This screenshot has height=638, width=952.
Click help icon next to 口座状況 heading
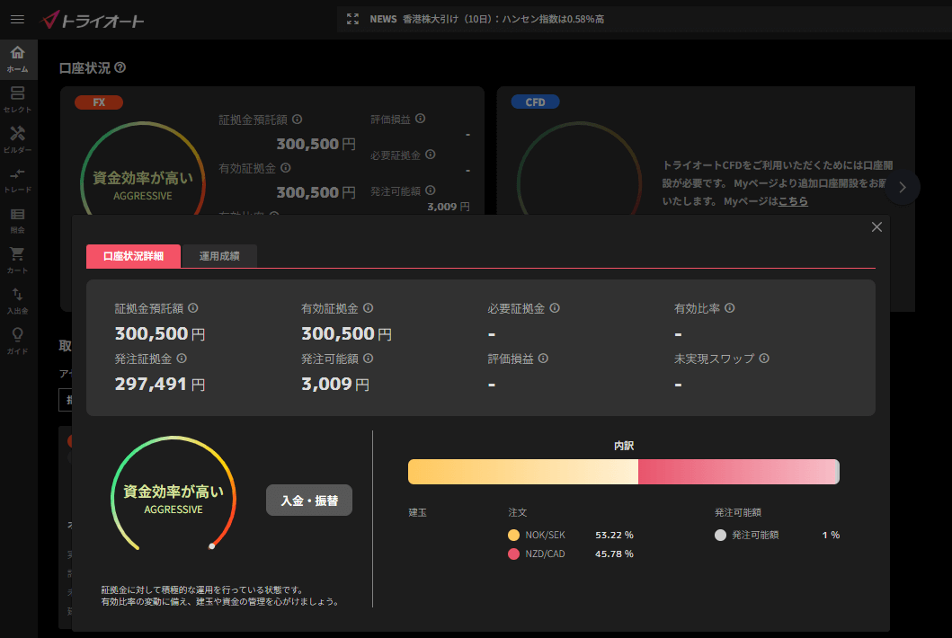click(120, 67)
